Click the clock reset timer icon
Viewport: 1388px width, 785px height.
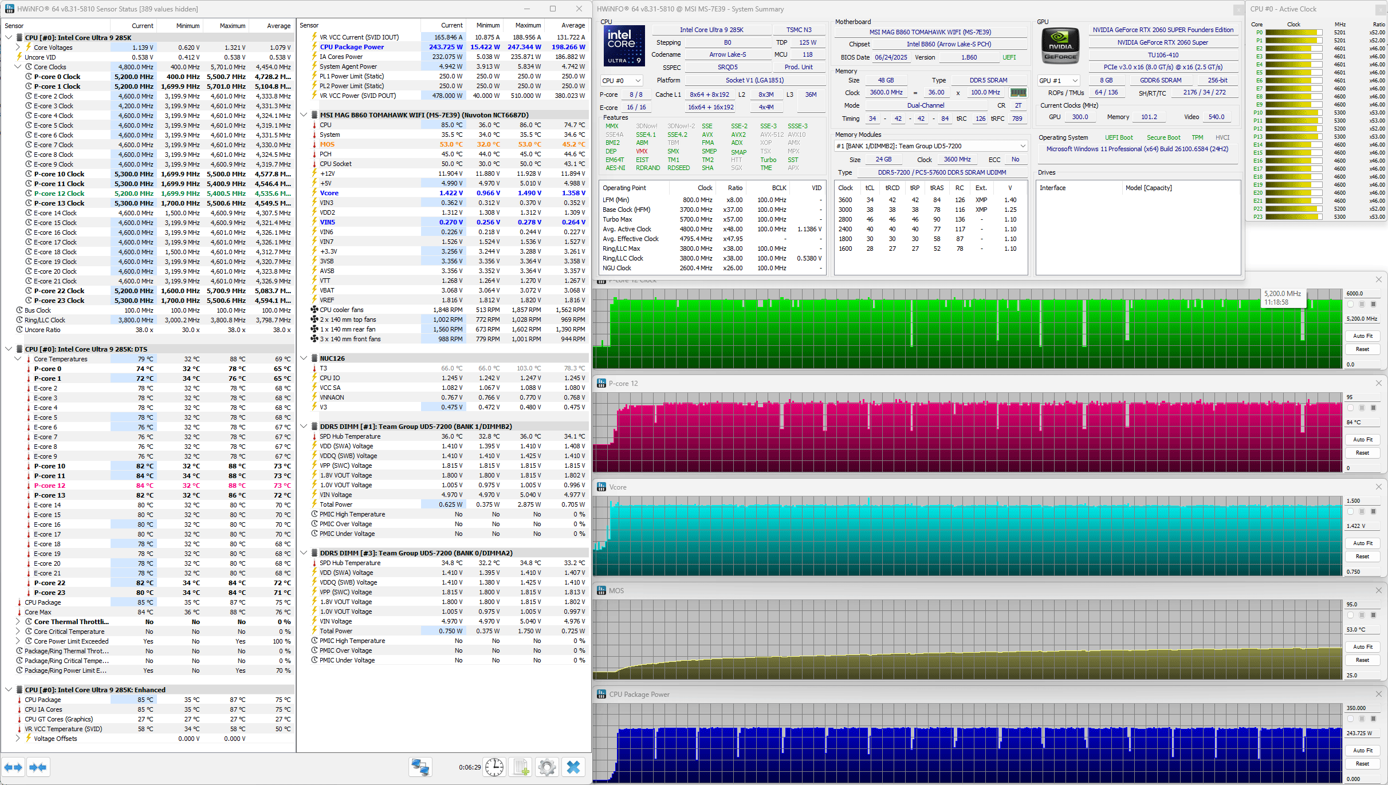click(x=494, y=767)
